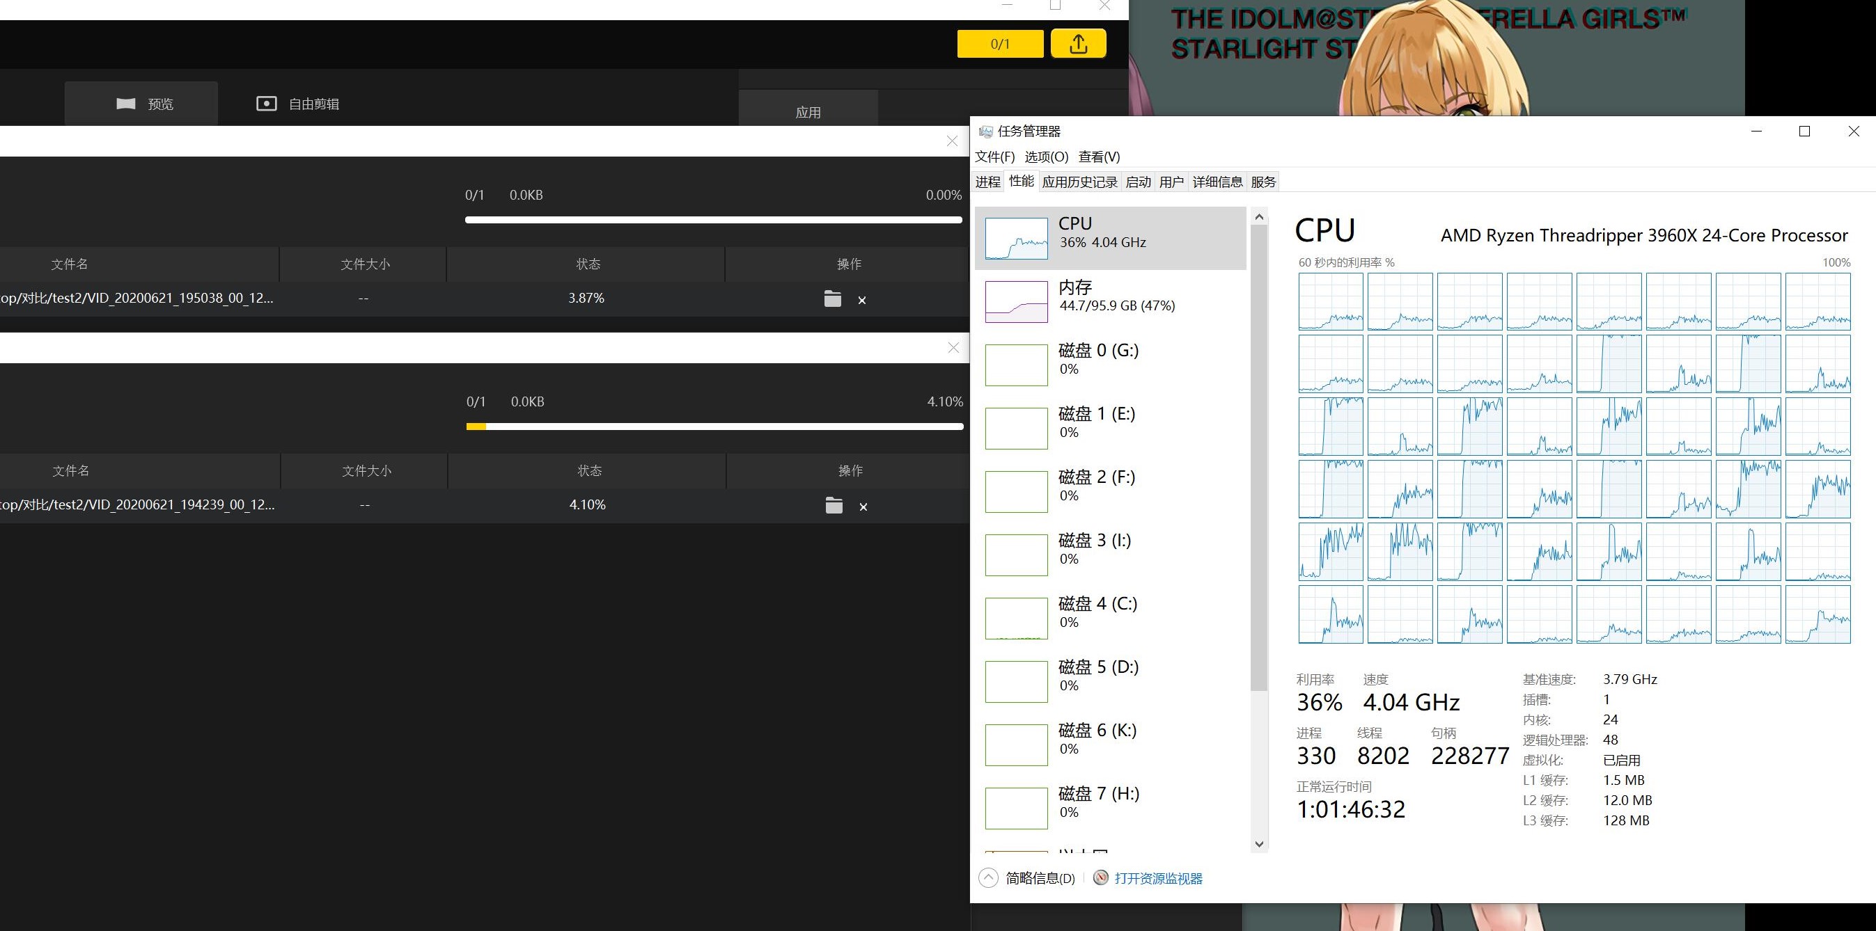
Task: Select file row VID_20200621_194239_00_12
Action: pyautogui.click(x=484, y=505)
